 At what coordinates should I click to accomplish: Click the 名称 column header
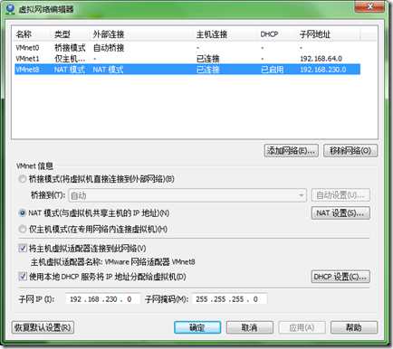[32, 34]
